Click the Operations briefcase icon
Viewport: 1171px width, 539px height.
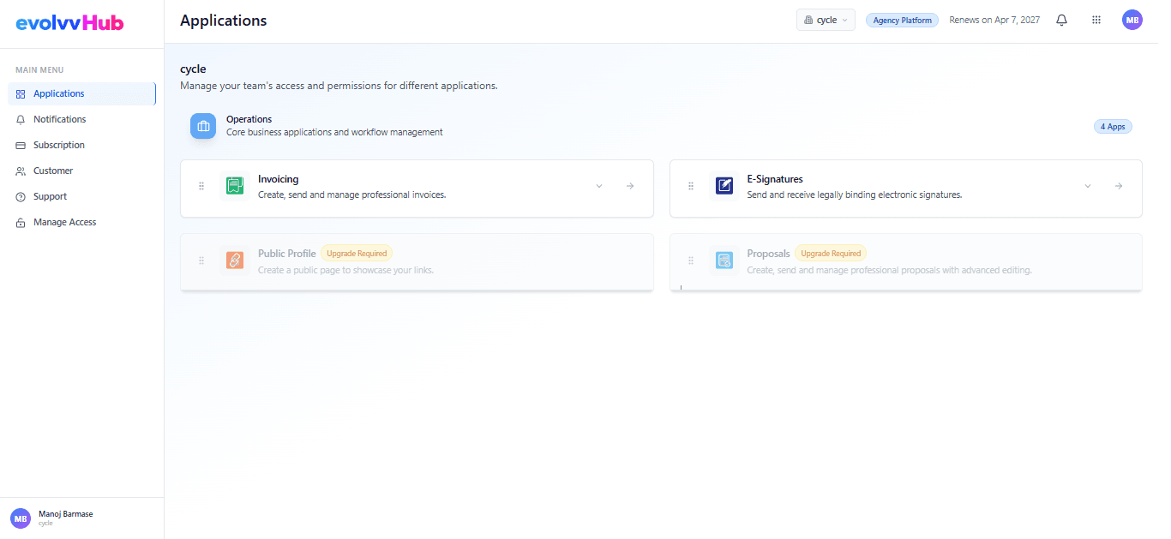[x=203, y=126]
